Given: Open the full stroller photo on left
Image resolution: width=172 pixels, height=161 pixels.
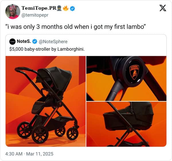Looking at the screenshot, I should tap(46, 101).
